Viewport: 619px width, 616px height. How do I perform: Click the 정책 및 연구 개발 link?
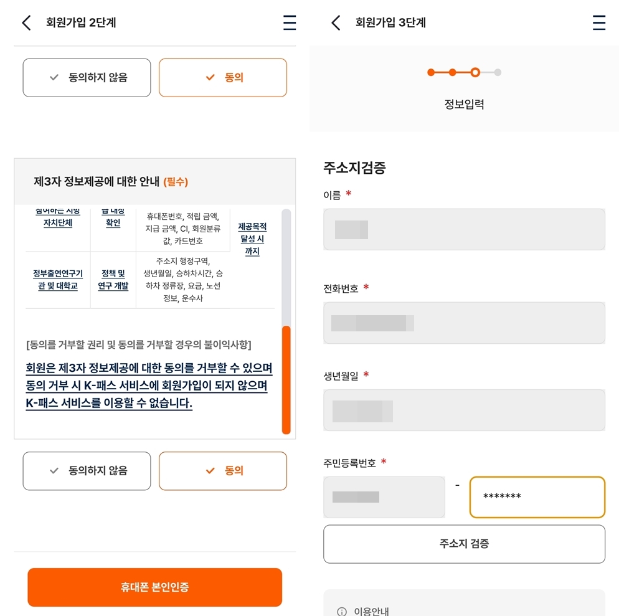pos(113,280)
